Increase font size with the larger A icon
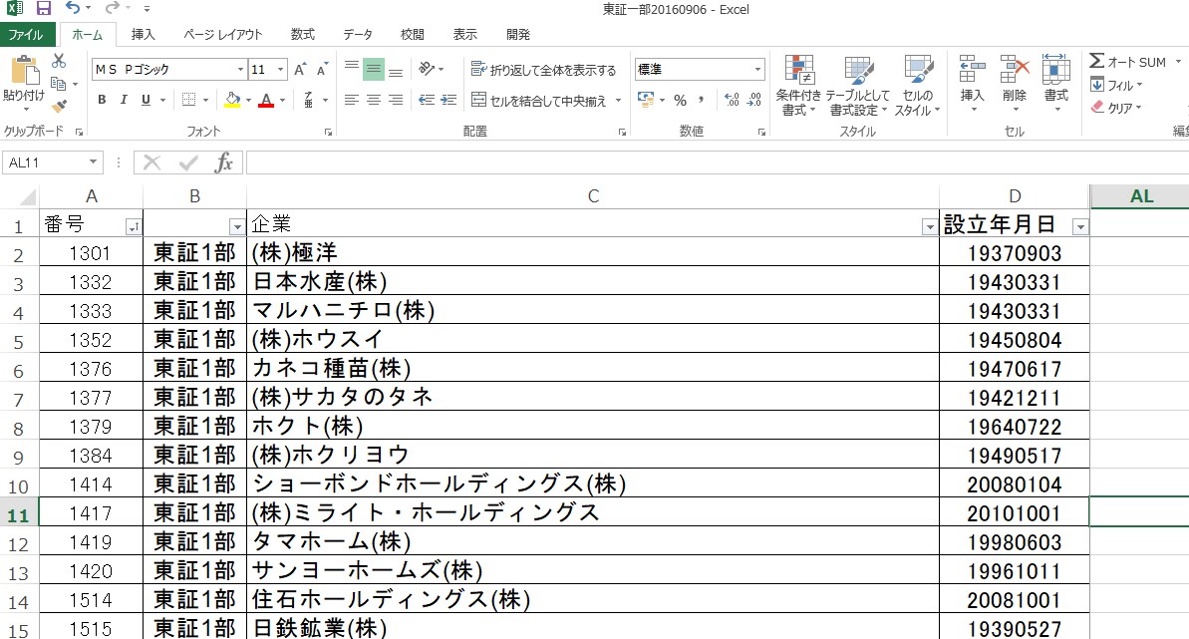Screen dimensions: 1189x639 [x=300, y=69]
